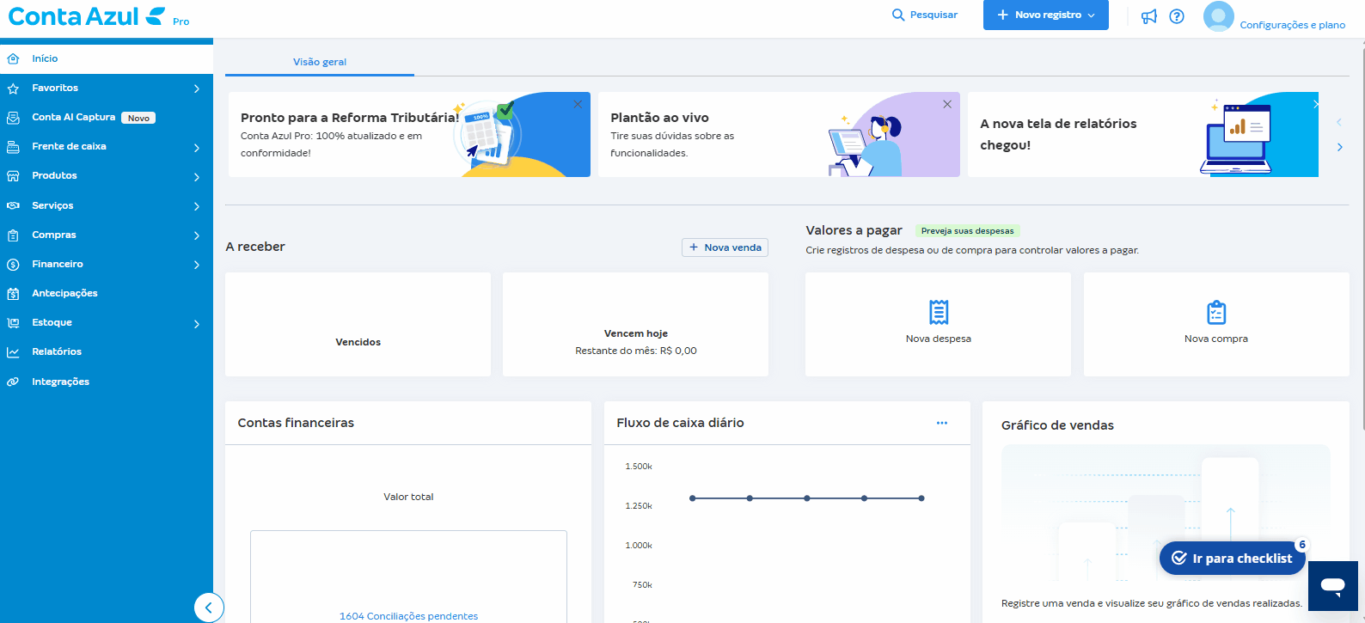Viewport: 1365px width, 623px height.
Task: Expand the Frente de caixa chevron
Action: coord(197,148)
